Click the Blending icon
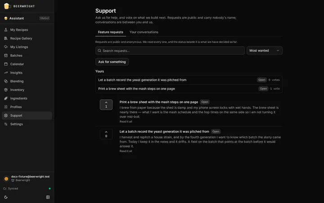The width and height of the screenshot is (324, 203). 6,81
